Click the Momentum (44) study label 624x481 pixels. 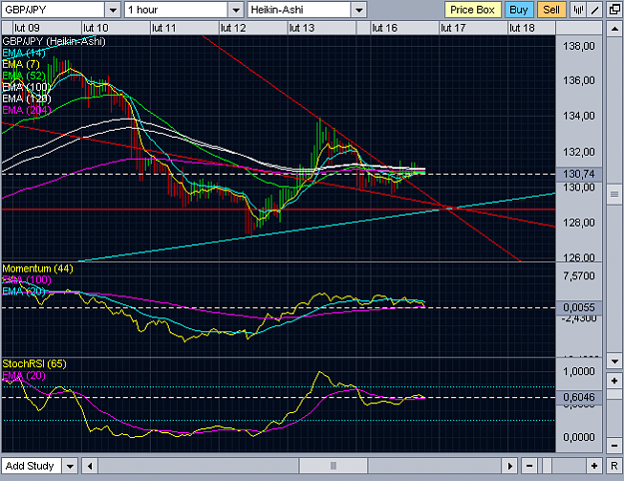[x=38, y=268]
